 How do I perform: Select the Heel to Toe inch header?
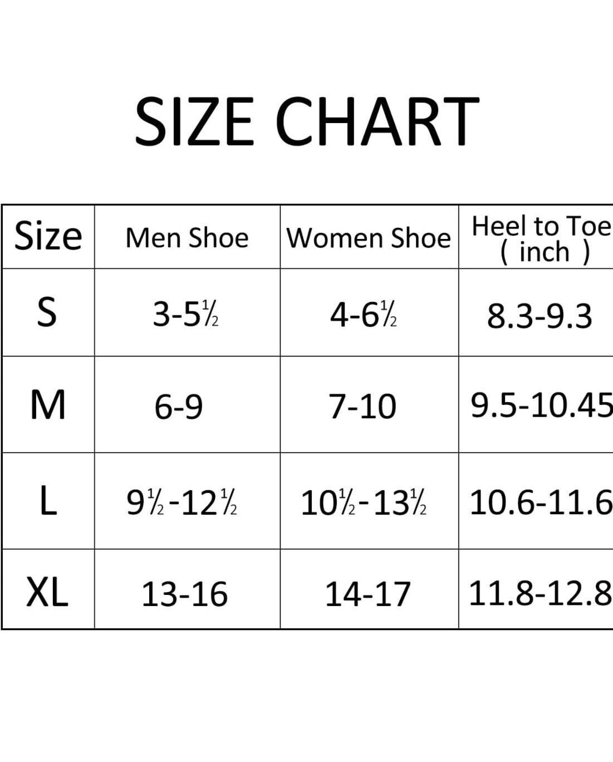(x=536, y=237)
